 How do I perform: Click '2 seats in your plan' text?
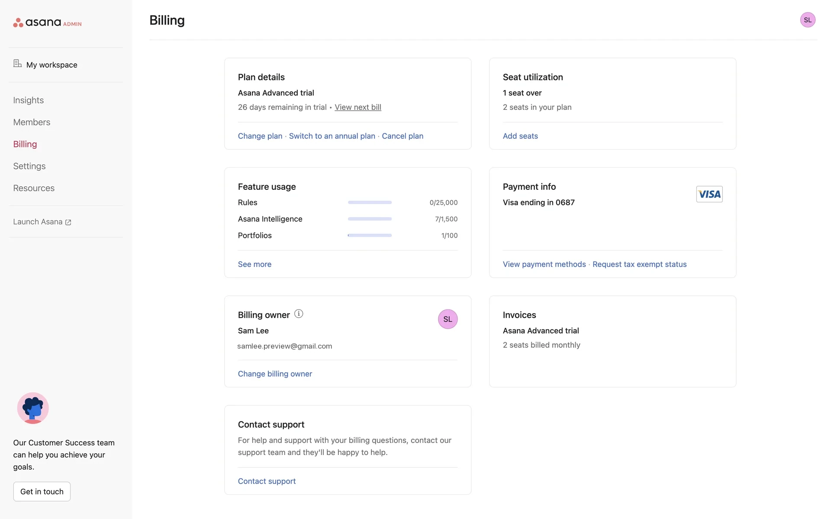537,107
